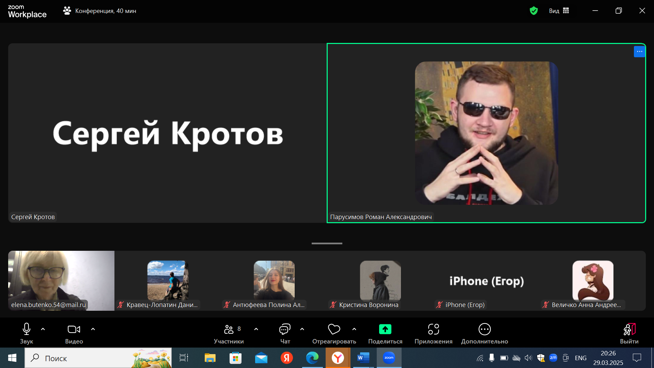
Task: Select iPhone (Егор) participant tile
Action: coord(486,281)
